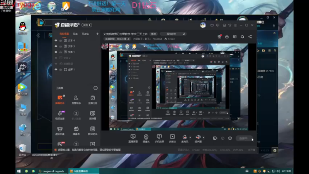Click the layout icon beside the bell
Image resolution: width=309 pixels, height=174 pixels.
pyautogui.click(x=235, y=36)
